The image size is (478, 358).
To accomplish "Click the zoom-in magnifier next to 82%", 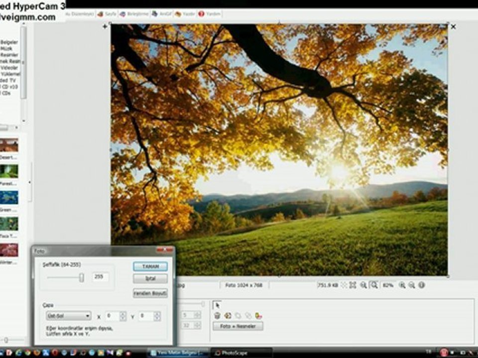I will click(402, 285).
